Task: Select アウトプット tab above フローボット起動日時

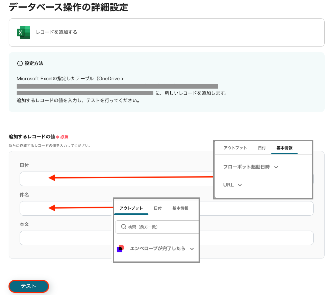Action: [x=235, y=148]
